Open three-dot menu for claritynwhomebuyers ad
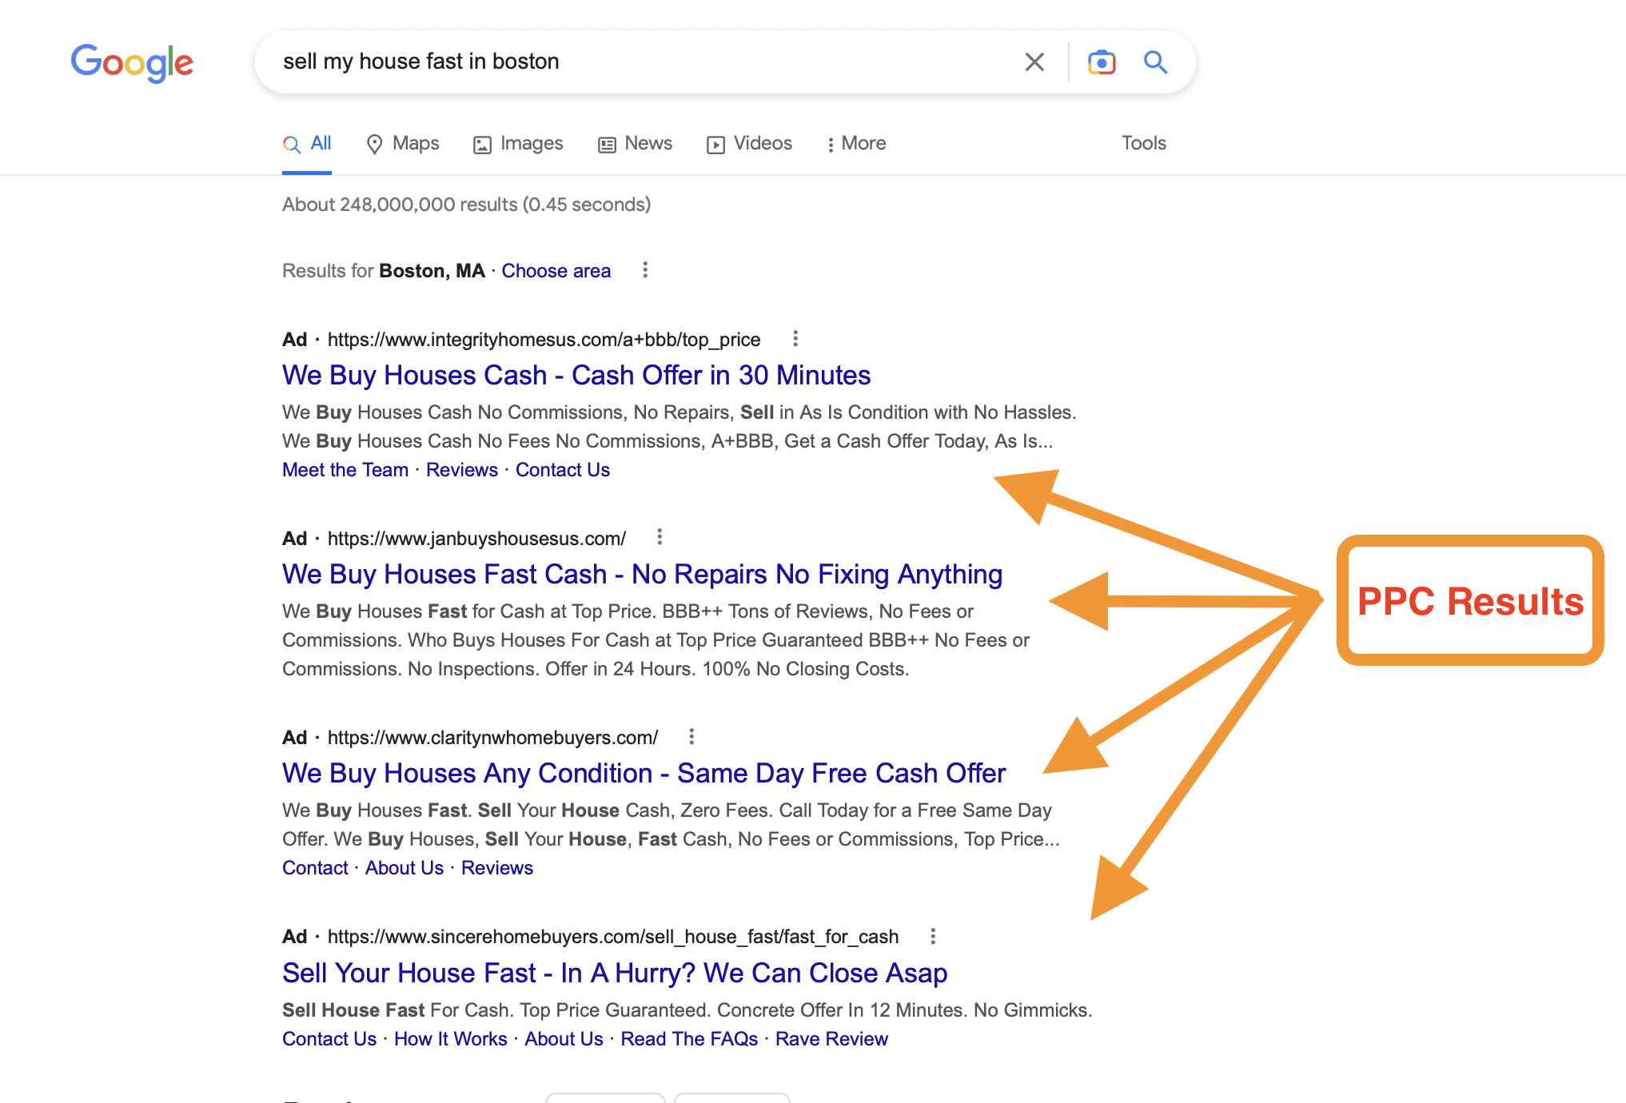 point(691,736)
